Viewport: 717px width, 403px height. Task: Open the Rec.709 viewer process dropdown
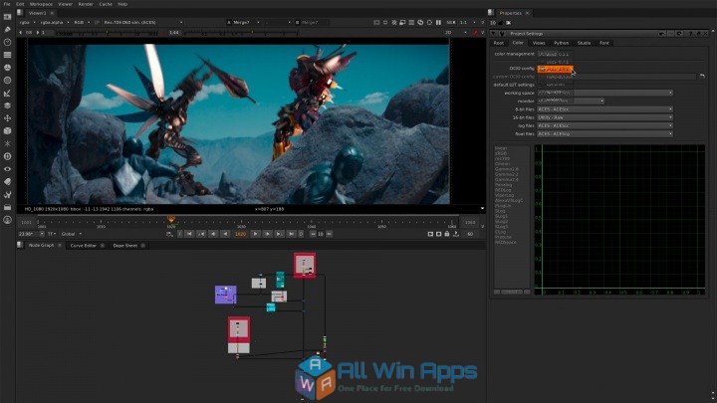142,22
